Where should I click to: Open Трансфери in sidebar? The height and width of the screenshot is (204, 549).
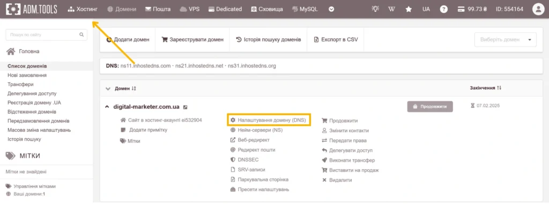(x=20, y=84)
